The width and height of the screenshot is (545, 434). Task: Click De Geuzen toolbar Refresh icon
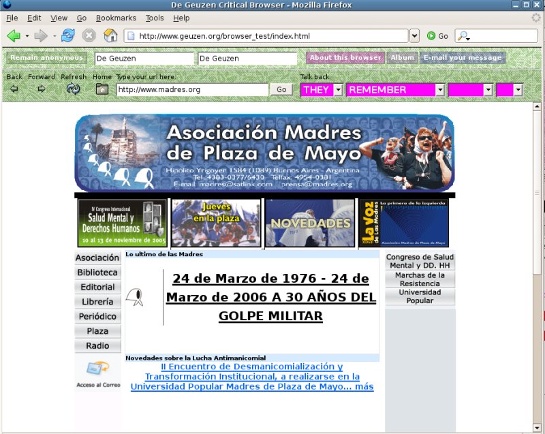tap(74, 89)
